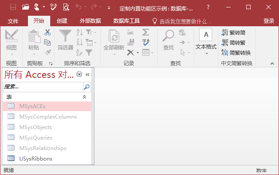This screenshot has width=279, height=175.
Task: Click the 粘贴 paste button
Action: [x=34, y=42]
